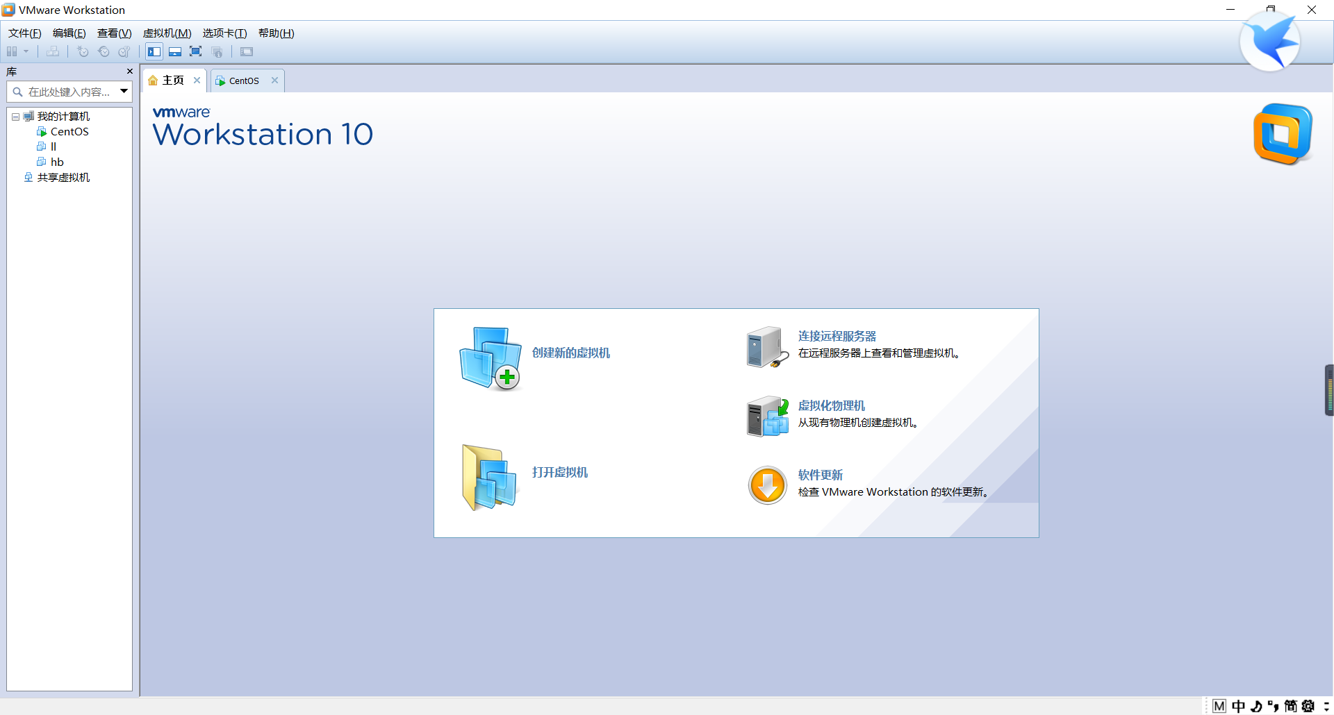Open the IME bar options arrow
Viewport: 1334px width, 715px height.
(x=1326, y=706)
